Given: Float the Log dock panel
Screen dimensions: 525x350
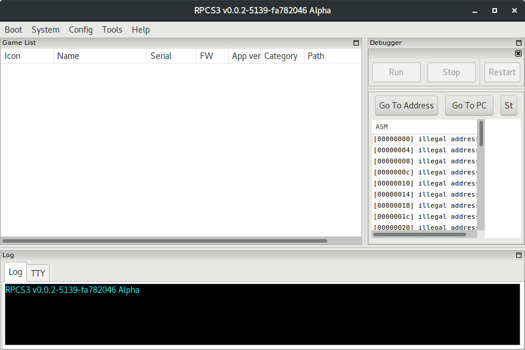Looking at the screenshot, I should pyautogui.click(x=519, y=256).
